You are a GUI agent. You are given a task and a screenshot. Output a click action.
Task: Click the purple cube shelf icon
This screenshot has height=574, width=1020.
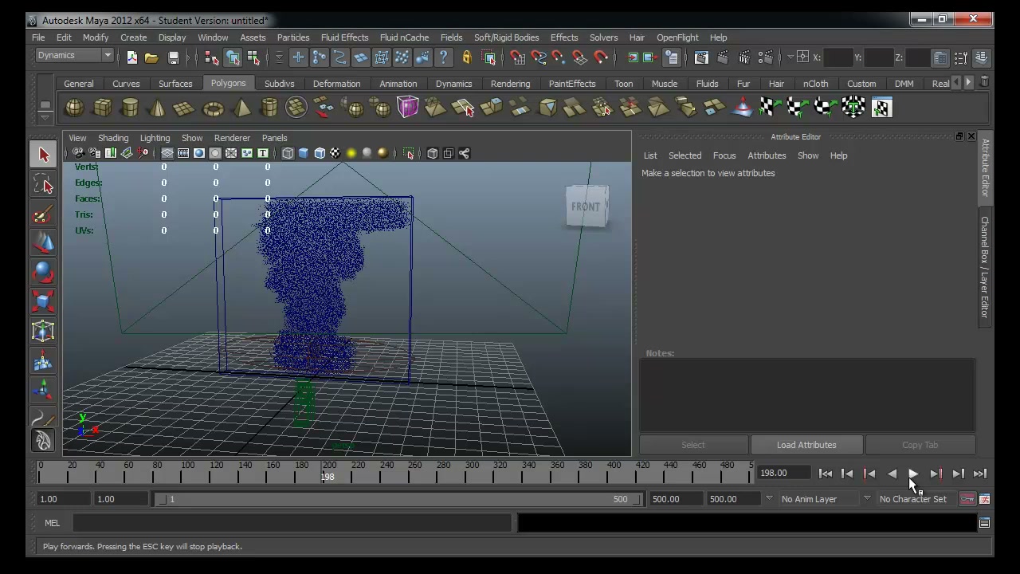pos(407,108)
